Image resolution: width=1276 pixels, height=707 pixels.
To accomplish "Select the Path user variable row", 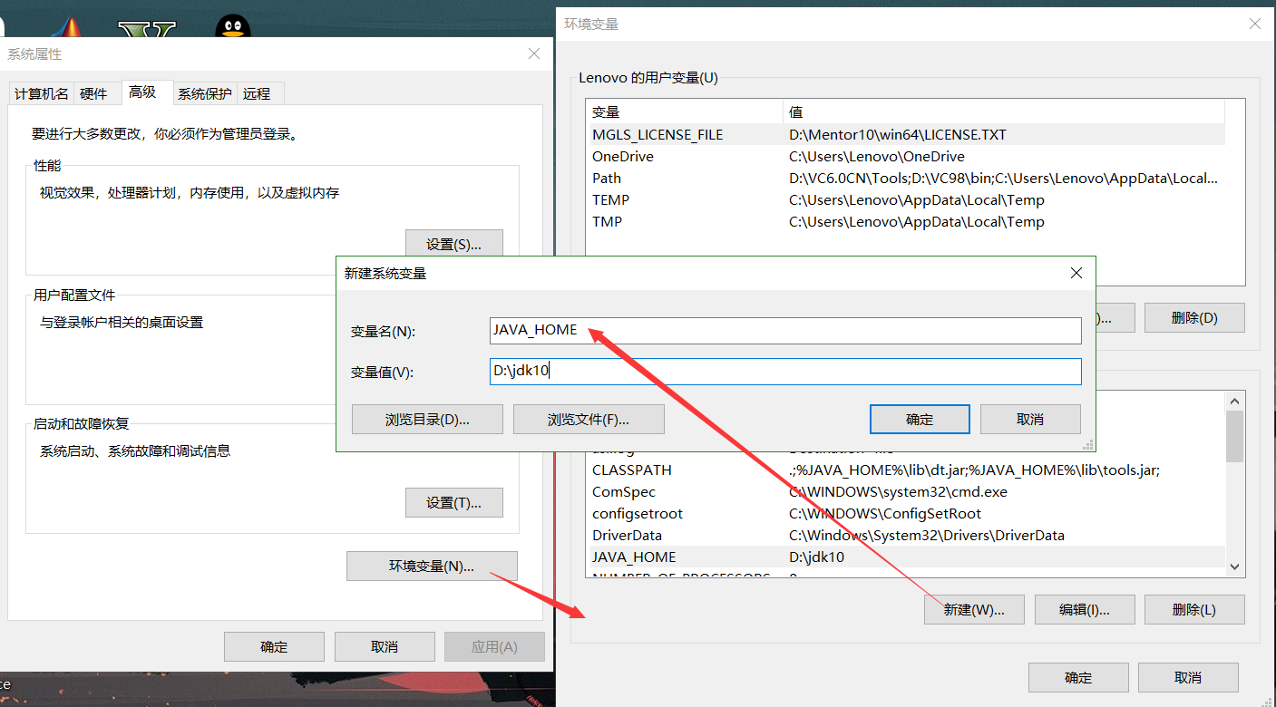I will [x=905, y=178].
